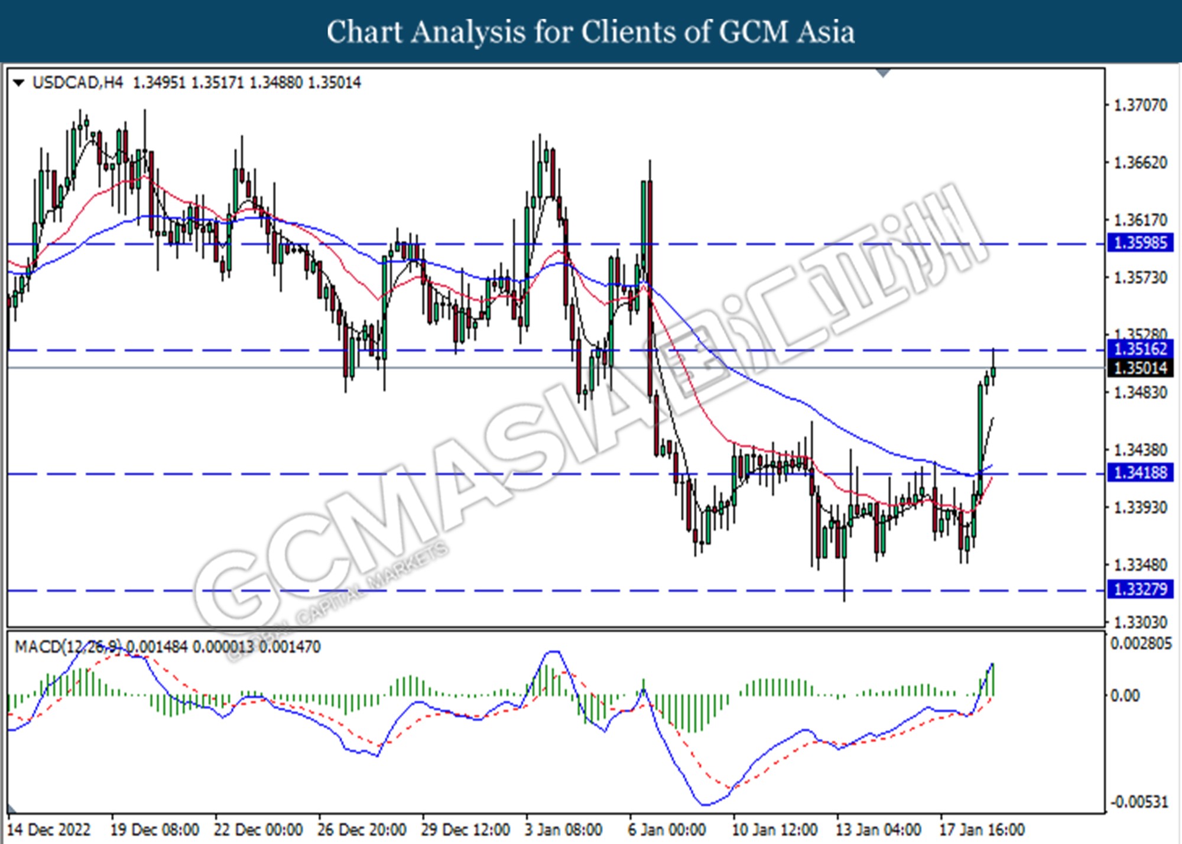
Task: Click the Chart Analysis for Clients header title
Action: (590, 32)
